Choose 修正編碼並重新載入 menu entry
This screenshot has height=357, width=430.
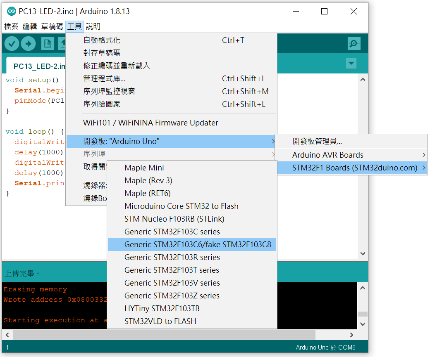[171, 66]
